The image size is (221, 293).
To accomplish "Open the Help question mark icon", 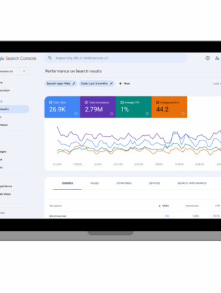I will [x=207, y=58].
